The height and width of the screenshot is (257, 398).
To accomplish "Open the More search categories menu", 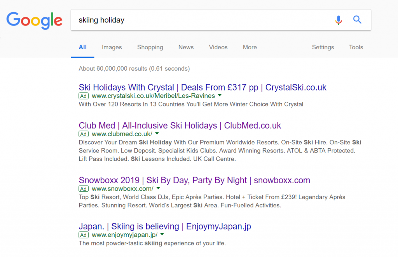I will tap(250, 47).
